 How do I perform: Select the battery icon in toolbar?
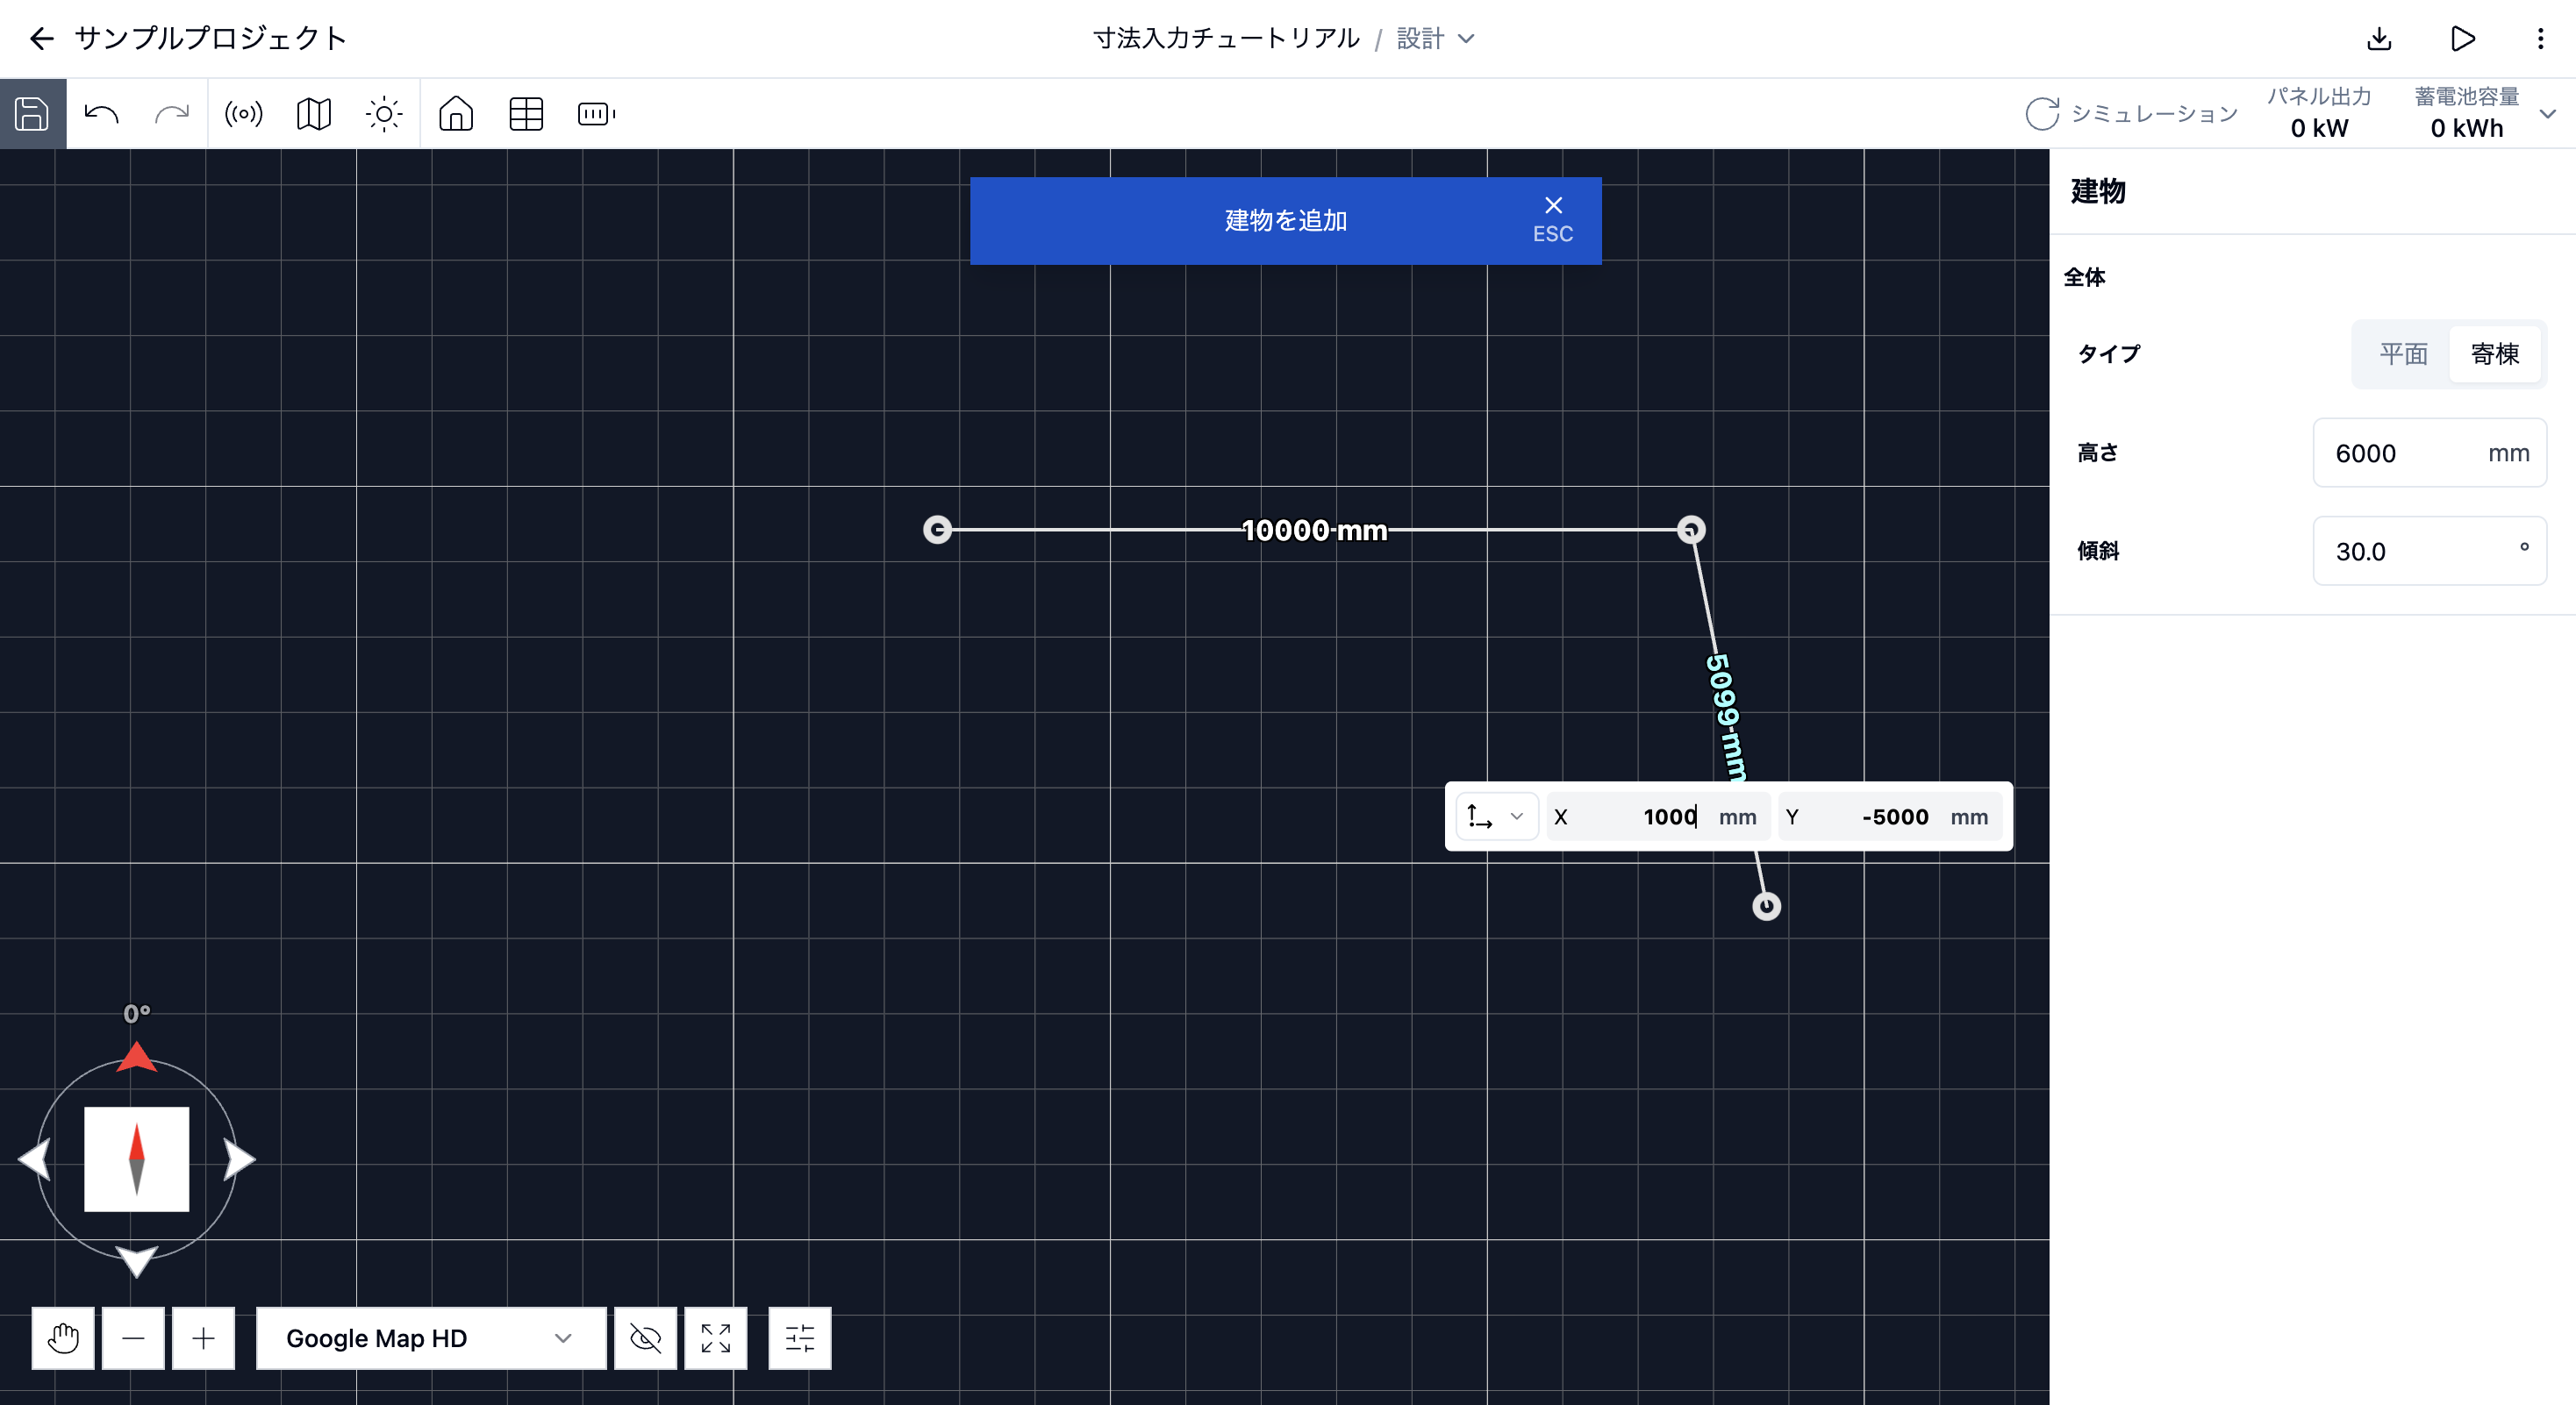[x=597, y=114]
